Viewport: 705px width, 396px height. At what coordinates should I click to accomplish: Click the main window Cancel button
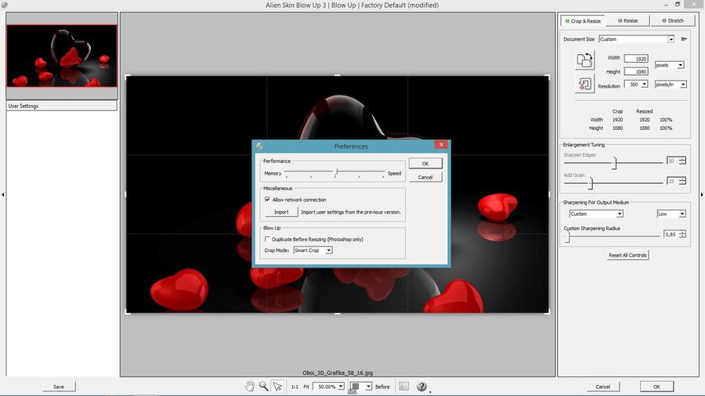click(603, 387)
